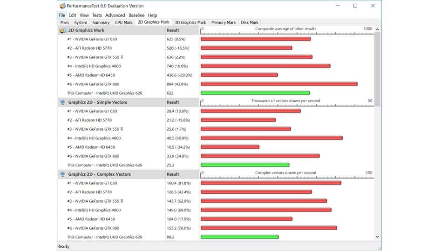Viewport: 447px width, 251px height.
Task: Click the Complex vectors drawn per second scale
Action: coord(287,174)
